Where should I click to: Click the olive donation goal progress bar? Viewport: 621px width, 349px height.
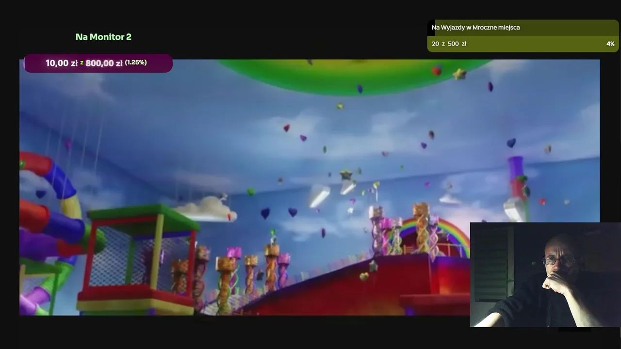tap(523, 36)
